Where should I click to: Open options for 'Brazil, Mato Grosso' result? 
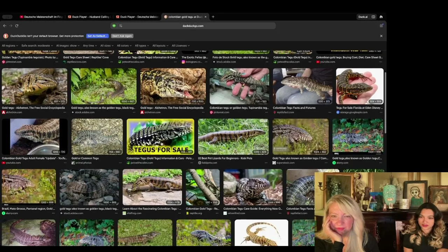[x=54, y=213]
